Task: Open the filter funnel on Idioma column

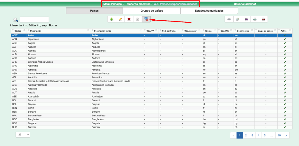Action: pyautogui.click(x=204, y=31)
